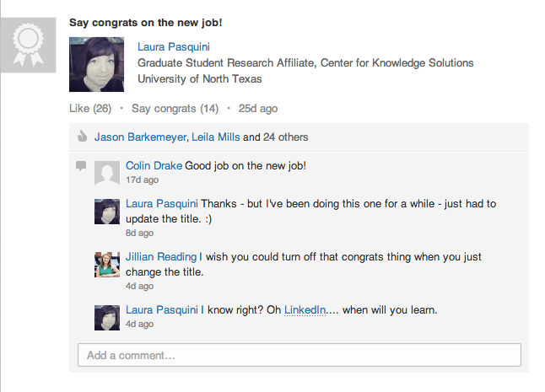Click Colin Drake's blank avatar

tap(107, 173)
